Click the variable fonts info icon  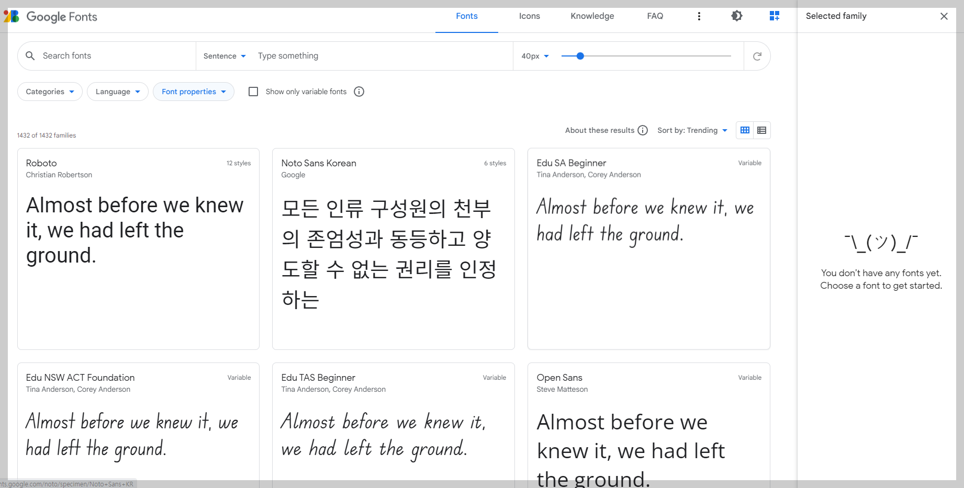point(359,92)
